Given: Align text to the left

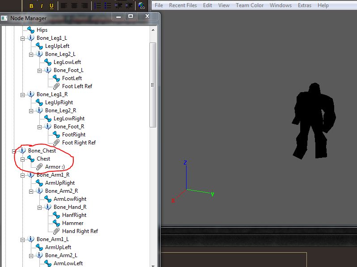Looking at the screenshot, I should pos(64,6).
